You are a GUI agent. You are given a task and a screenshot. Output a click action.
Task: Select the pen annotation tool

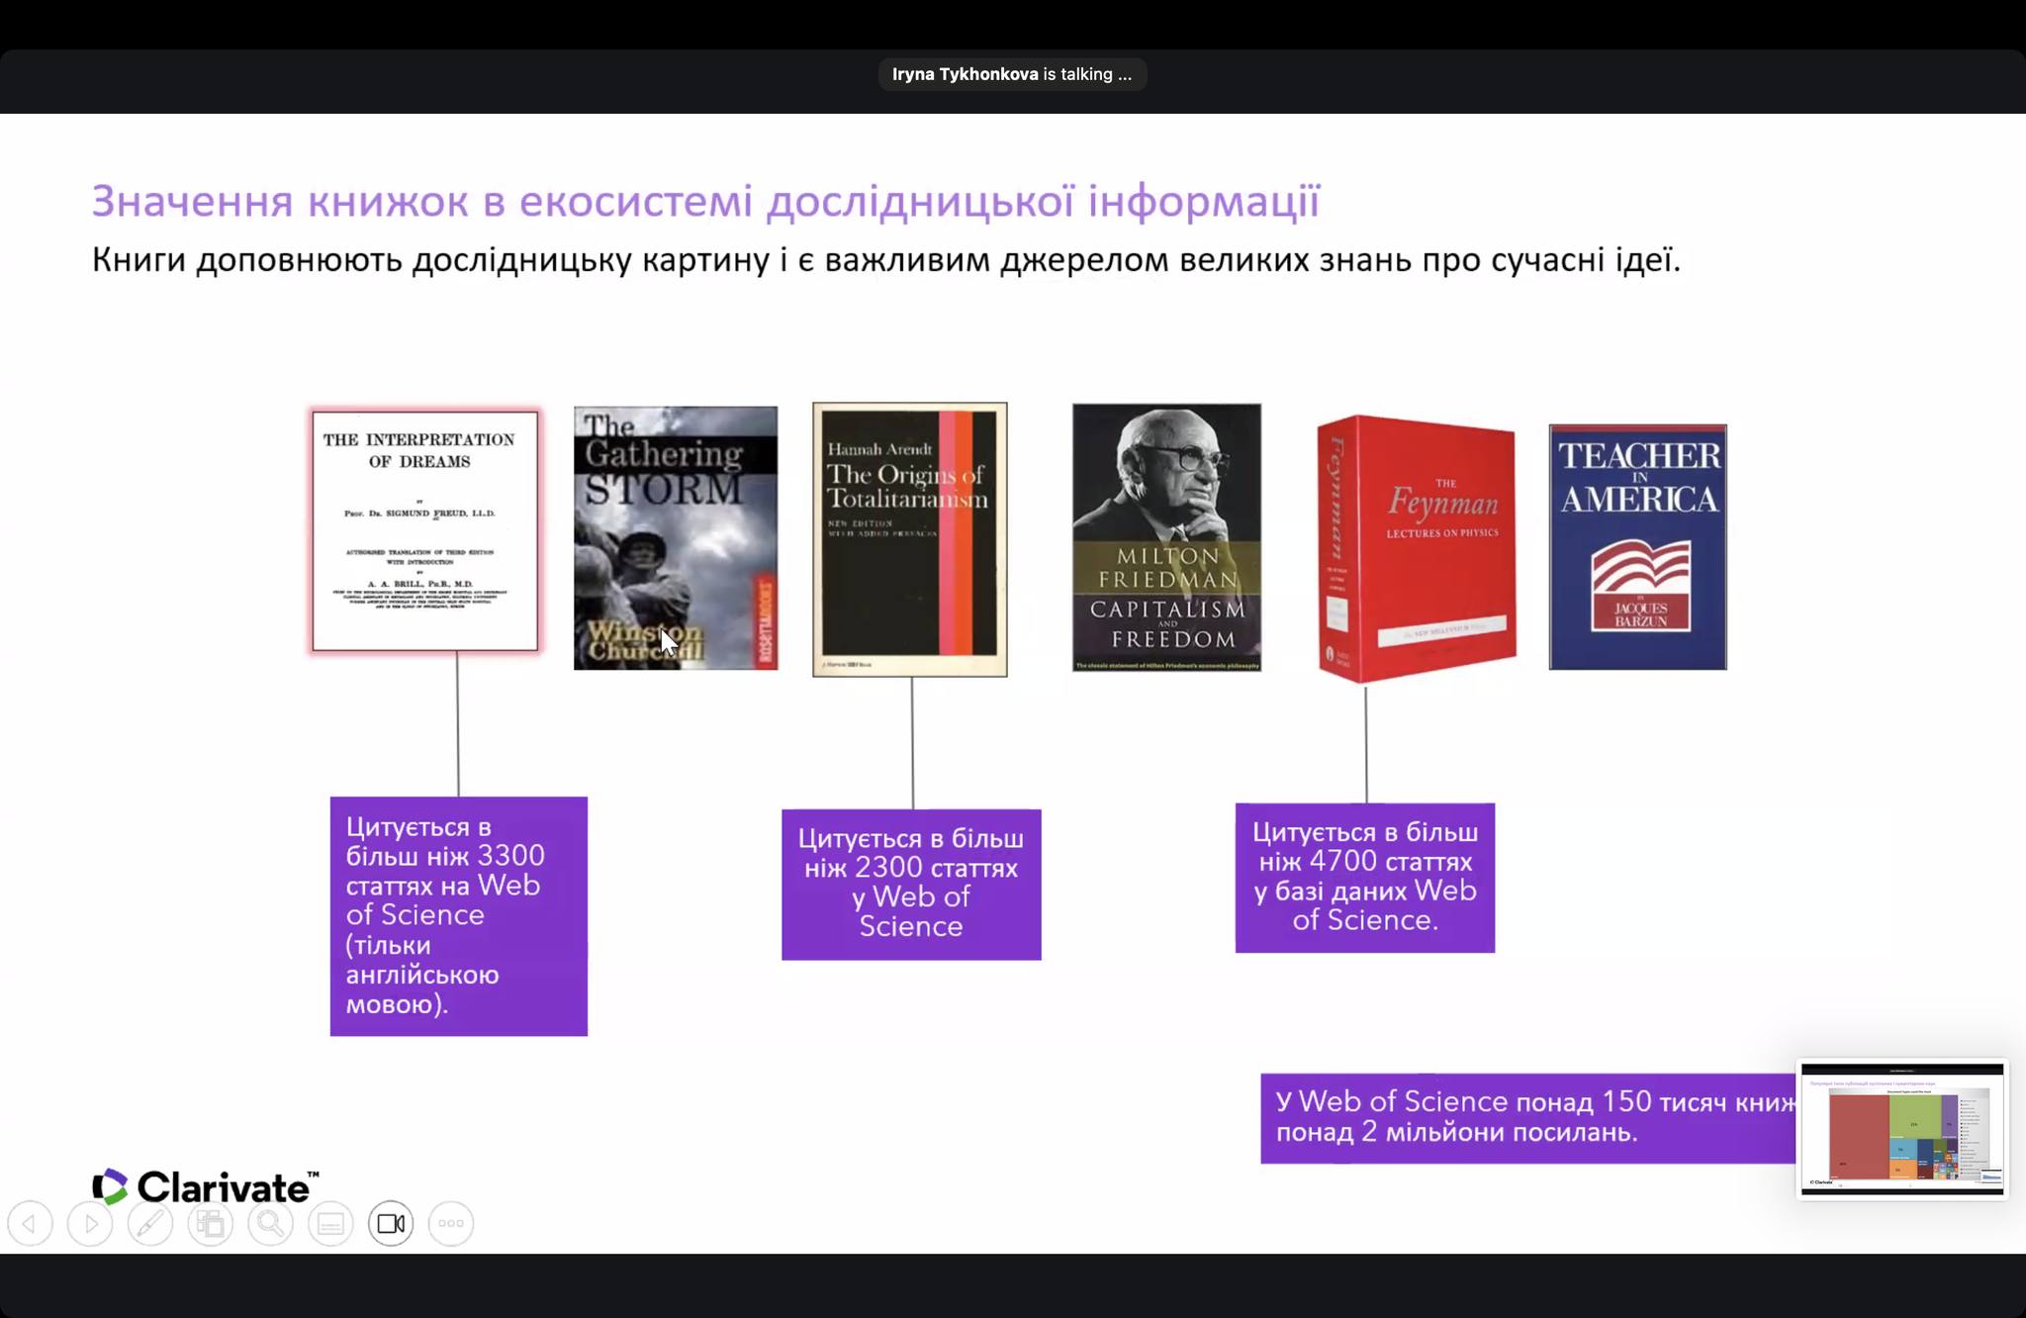click(x=150, y=1224)
